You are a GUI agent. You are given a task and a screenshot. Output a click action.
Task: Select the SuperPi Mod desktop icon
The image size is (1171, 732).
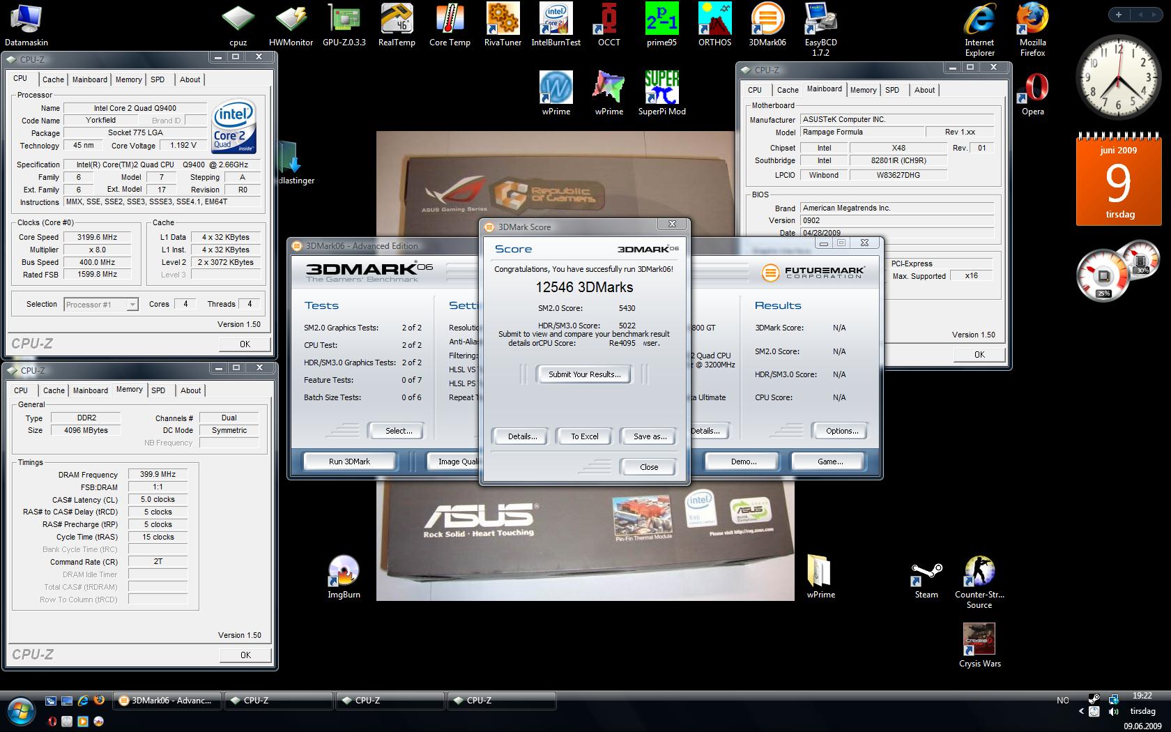click(661, 93)
